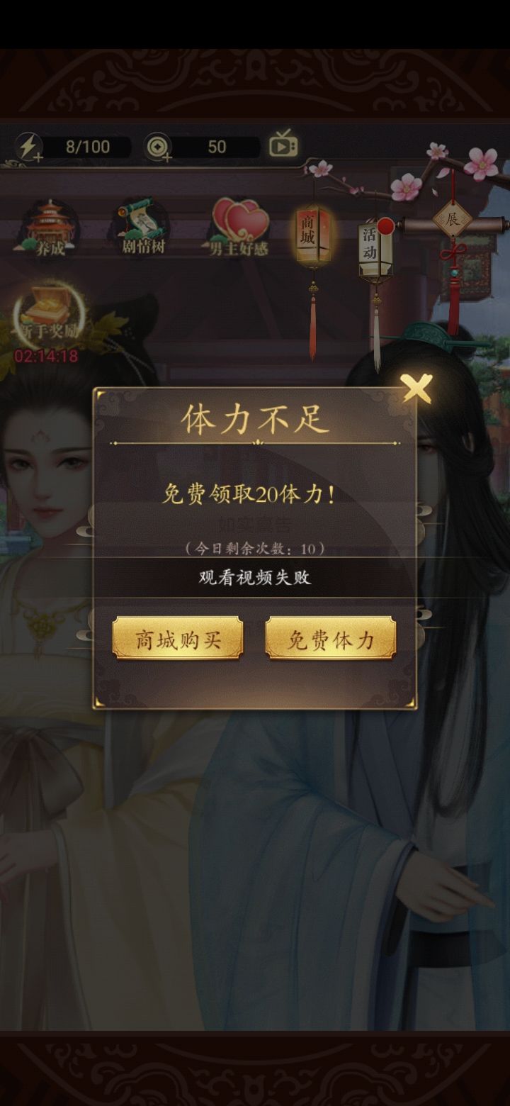This screenshot has width=510, height=1106.
Task: Close the 体力不足 dialog with X
Action: tap(416, 388)
